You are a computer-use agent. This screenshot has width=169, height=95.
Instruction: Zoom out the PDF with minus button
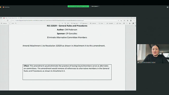click(59, 23)
